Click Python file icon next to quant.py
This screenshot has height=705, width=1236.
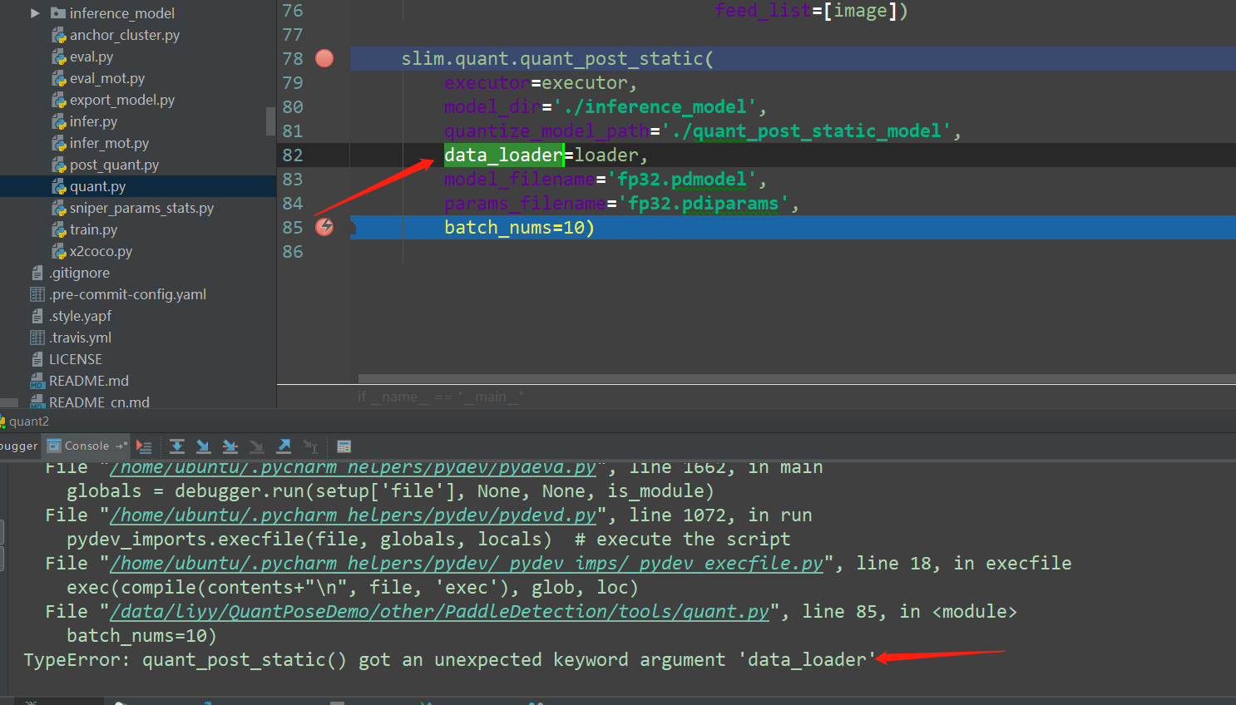(x=59, y=186)
